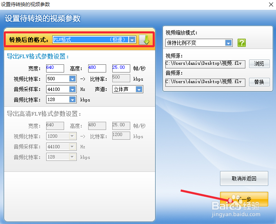Click the HD FLV width field 640
The image size is (276, 224).
click(55, 126)
